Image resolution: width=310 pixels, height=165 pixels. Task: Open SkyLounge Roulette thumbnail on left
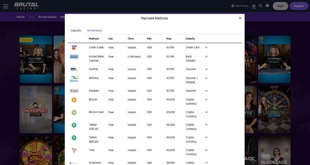(36, 59)
